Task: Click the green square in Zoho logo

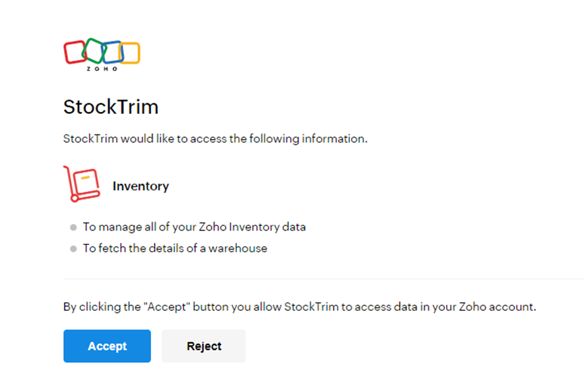Action: [x=94, y=50]
